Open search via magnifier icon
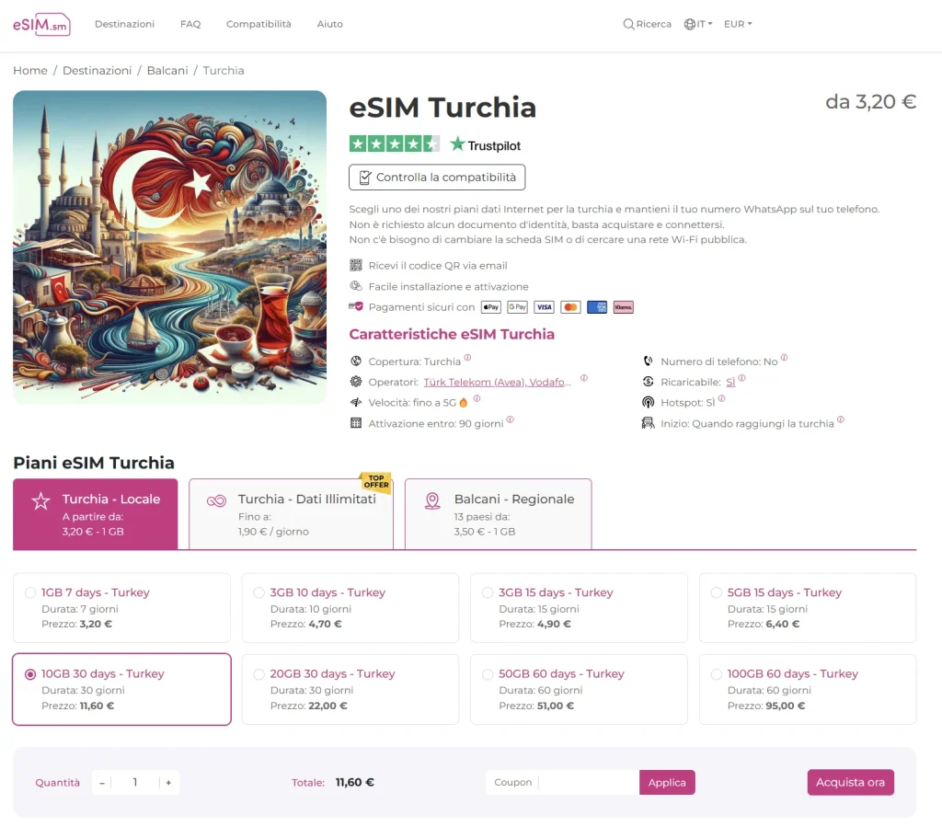 628,24
